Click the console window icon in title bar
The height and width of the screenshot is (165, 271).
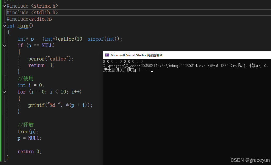107,55
